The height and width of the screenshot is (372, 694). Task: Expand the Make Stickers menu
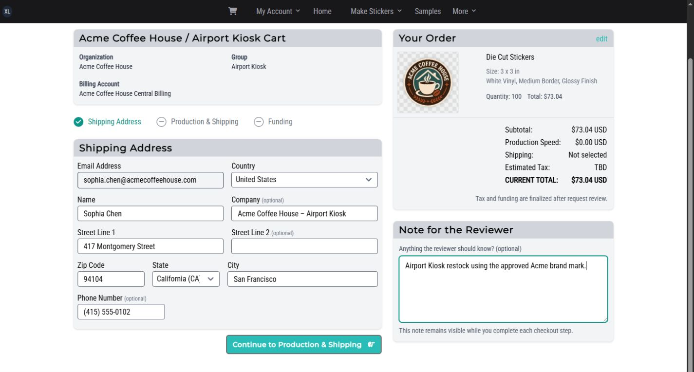pyautogui.click(x=376, y=11)
